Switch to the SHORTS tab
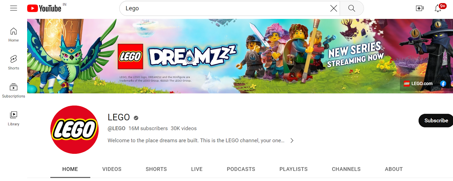The width and height of the screenshot is (453, 181). click(156, 169)
